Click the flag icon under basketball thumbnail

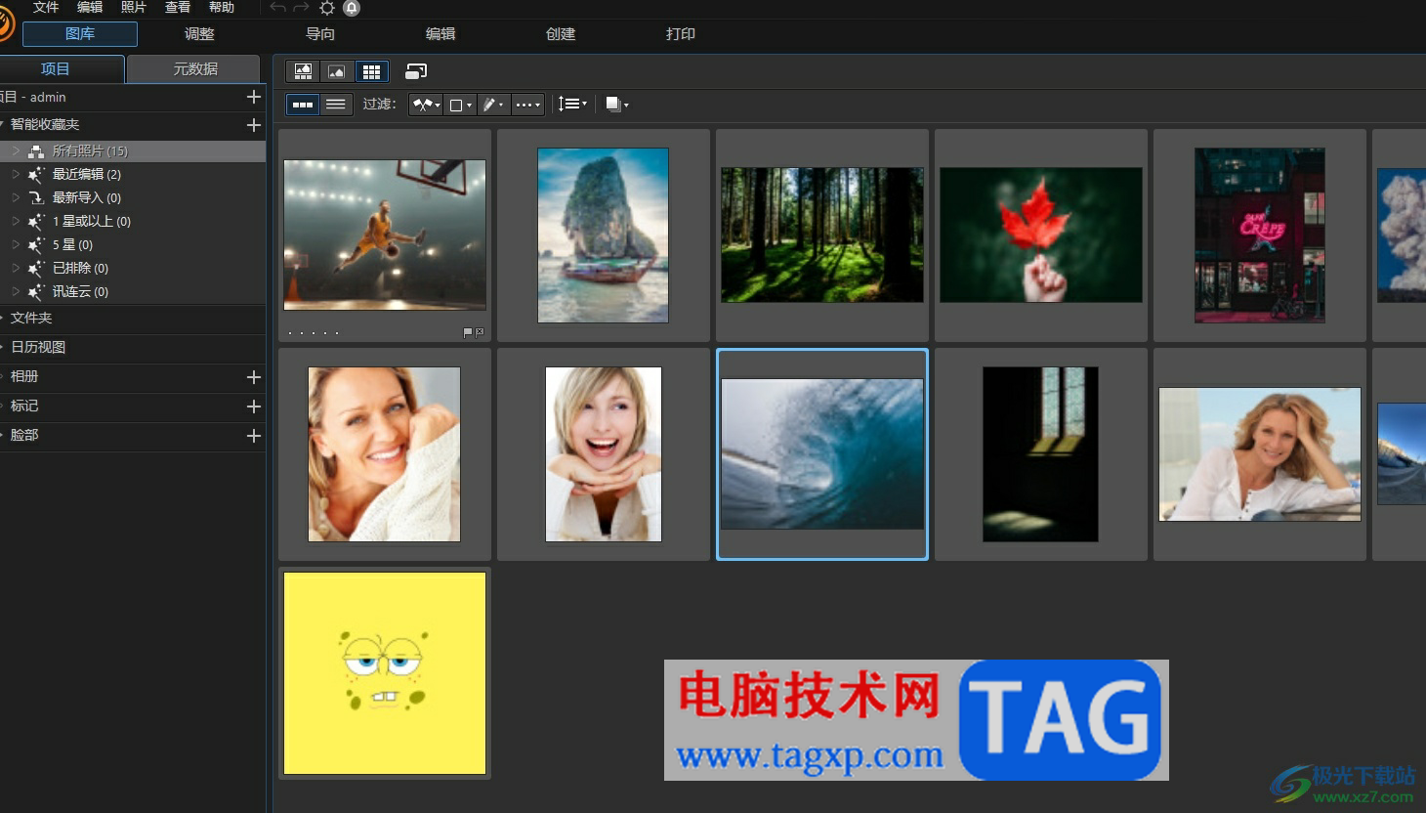pyautogui.click(x=468, y=332)
